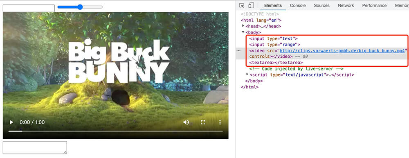Switch to the Sources tab
Viewport: 409px width, 158px height.
click(321, 5)
